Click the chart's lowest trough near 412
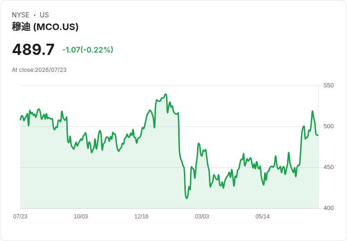This screenshot has width=347, height=241. [x=187, y=198]
